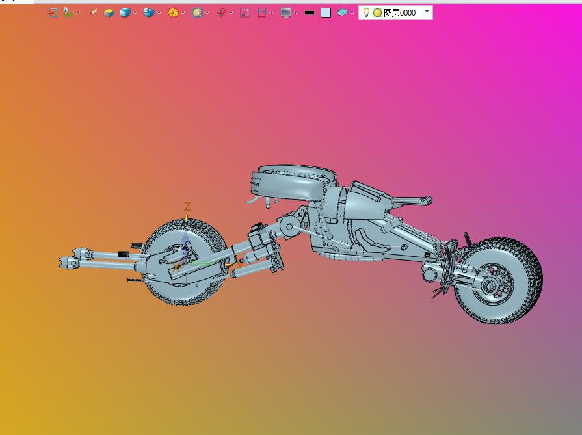Screen dimensions: 582x435
Task: Open the shaded cube display dropdown
Action: click(x=135, y=13)
